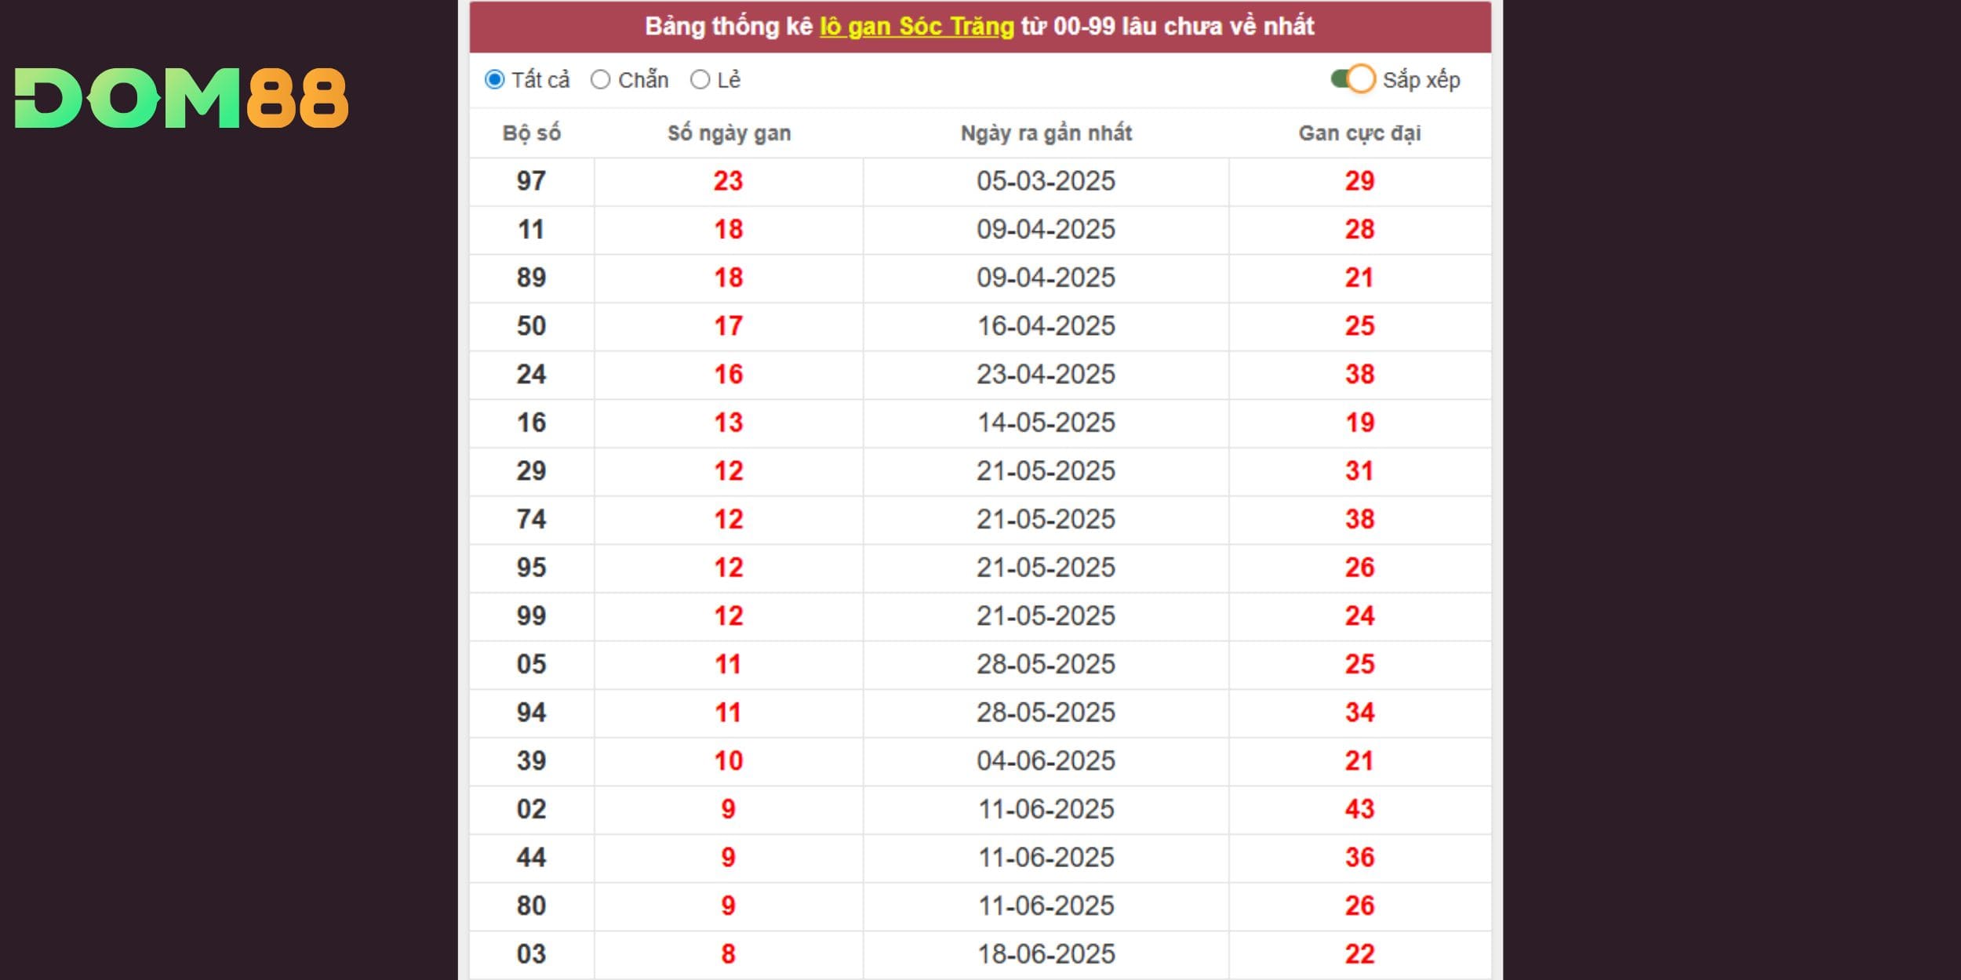Screen dimensions: 1961x980
Task: Click the DOM88 logo
Action: pyautogui.click(x=181, y=98)
